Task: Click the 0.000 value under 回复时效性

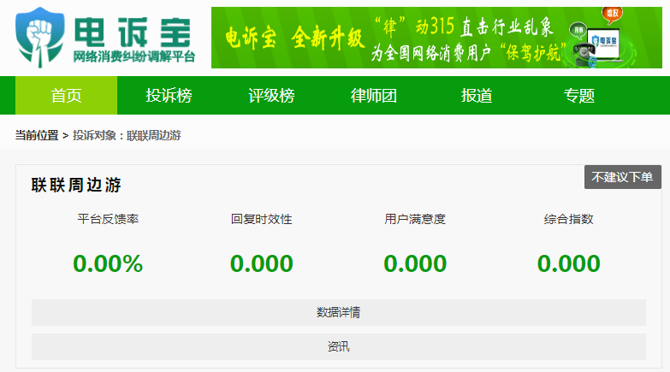Action: 262,263
